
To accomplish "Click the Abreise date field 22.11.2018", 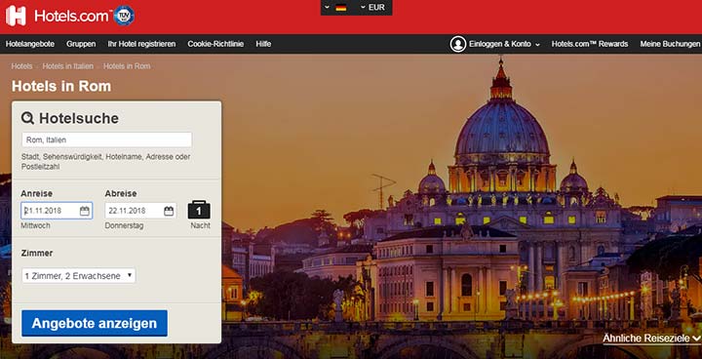I will click(140, 211).
